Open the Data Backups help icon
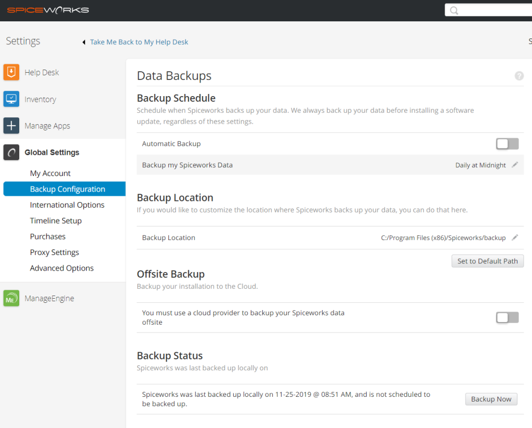Viewport: 532px width, 428px height. tap(519, 76)
